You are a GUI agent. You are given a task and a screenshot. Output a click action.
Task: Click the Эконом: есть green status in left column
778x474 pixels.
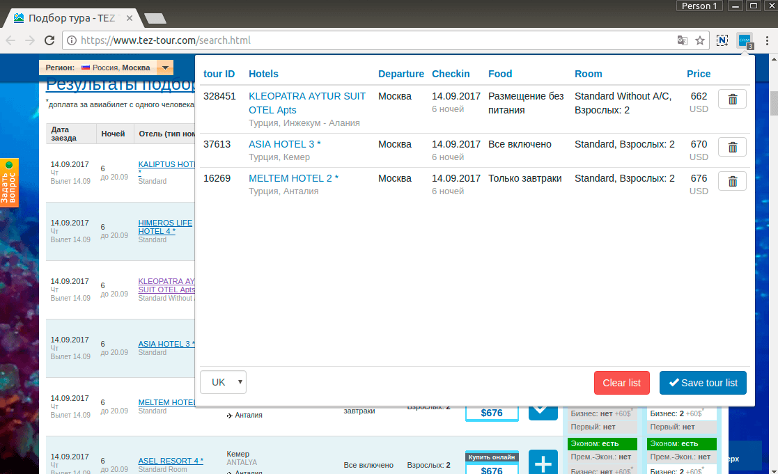(602, 444)
